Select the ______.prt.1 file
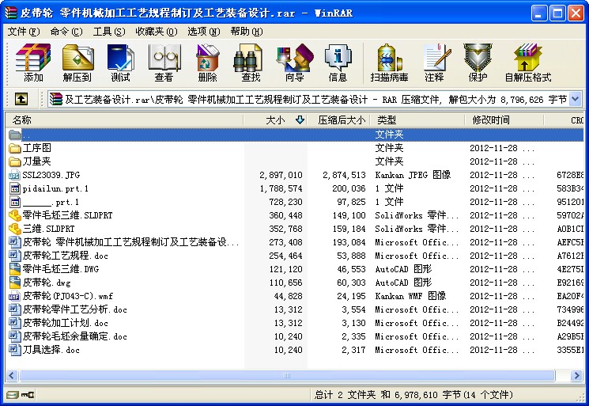This screenshot has width=589, height=406. (x=44, y=203)
